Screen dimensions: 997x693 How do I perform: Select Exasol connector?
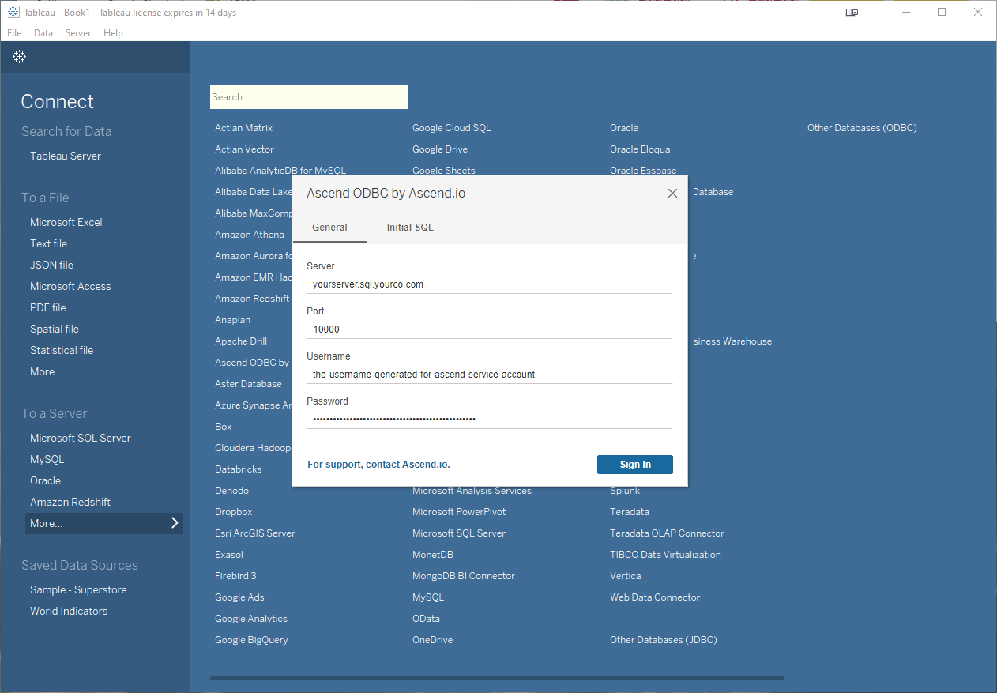coord(229,555)
